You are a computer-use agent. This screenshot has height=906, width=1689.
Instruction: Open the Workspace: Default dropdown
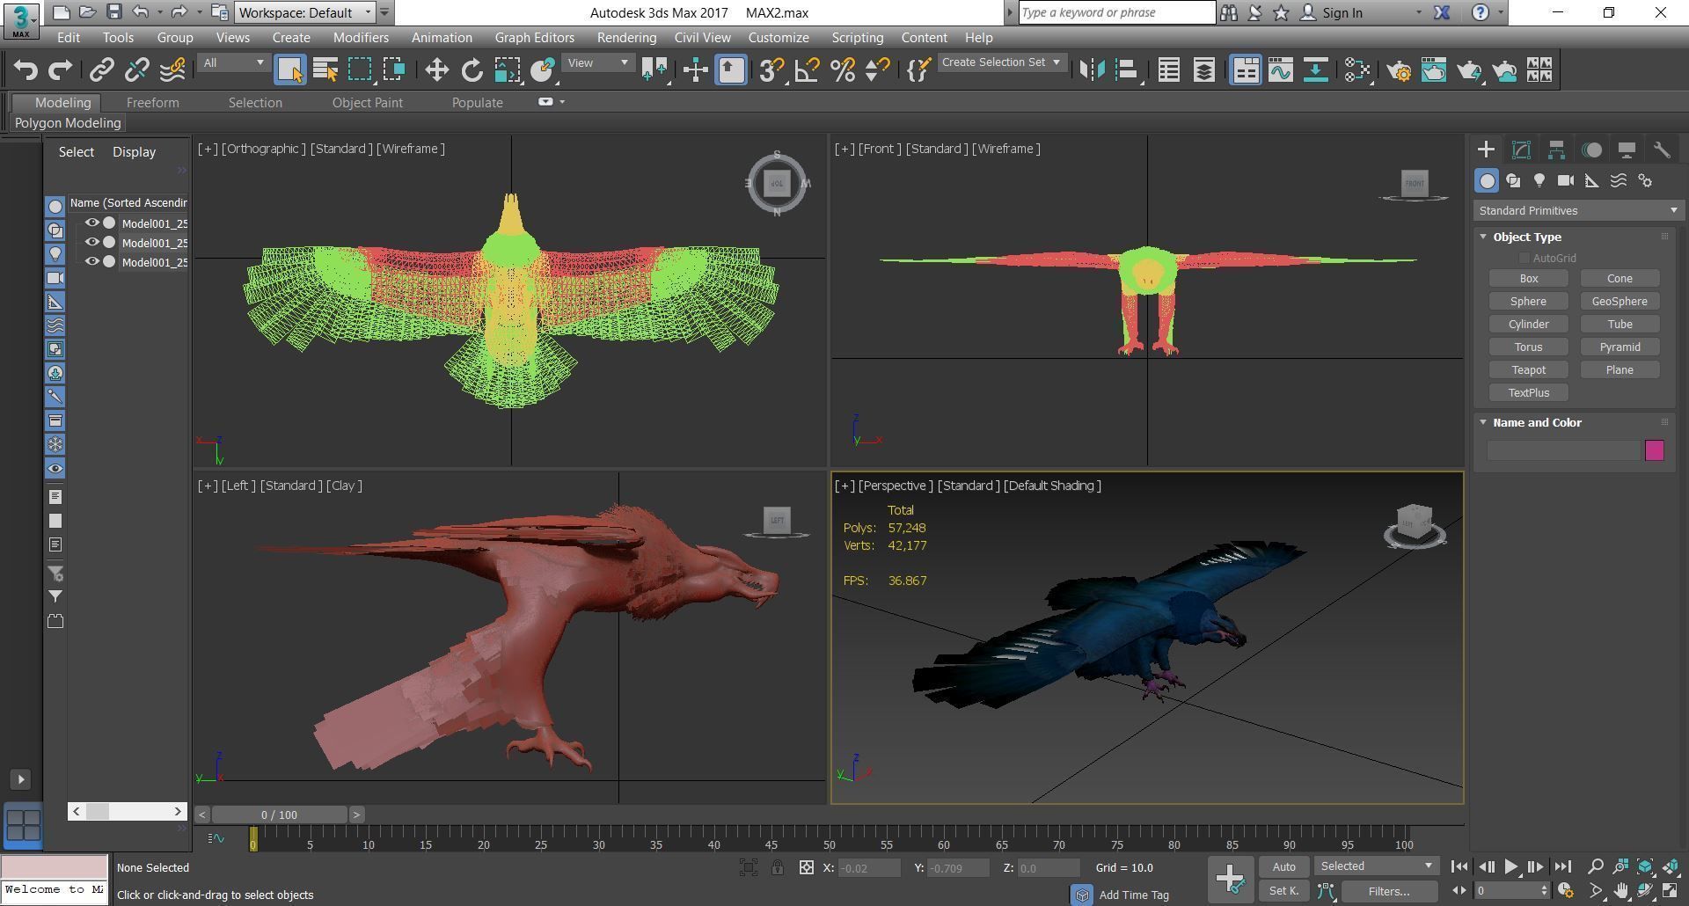pos(305,12)
